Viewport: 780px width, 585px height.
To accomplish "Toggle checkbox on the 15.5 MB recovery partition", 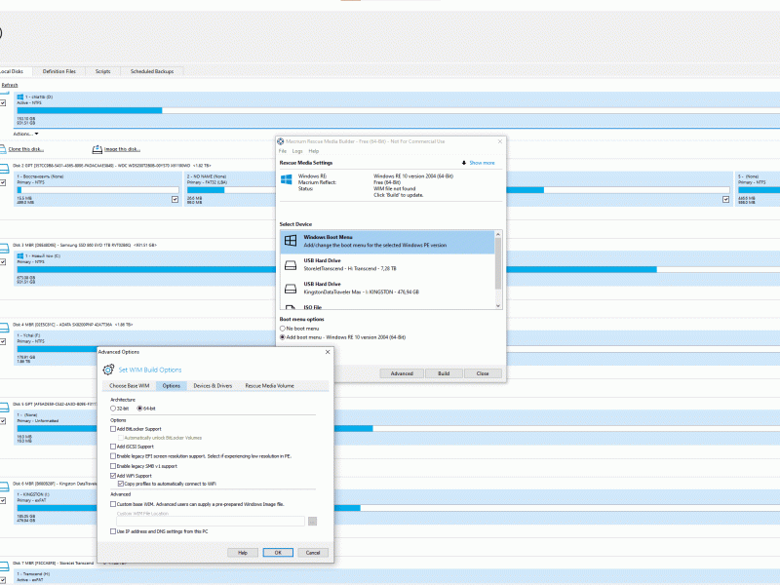I will [175, 200].
